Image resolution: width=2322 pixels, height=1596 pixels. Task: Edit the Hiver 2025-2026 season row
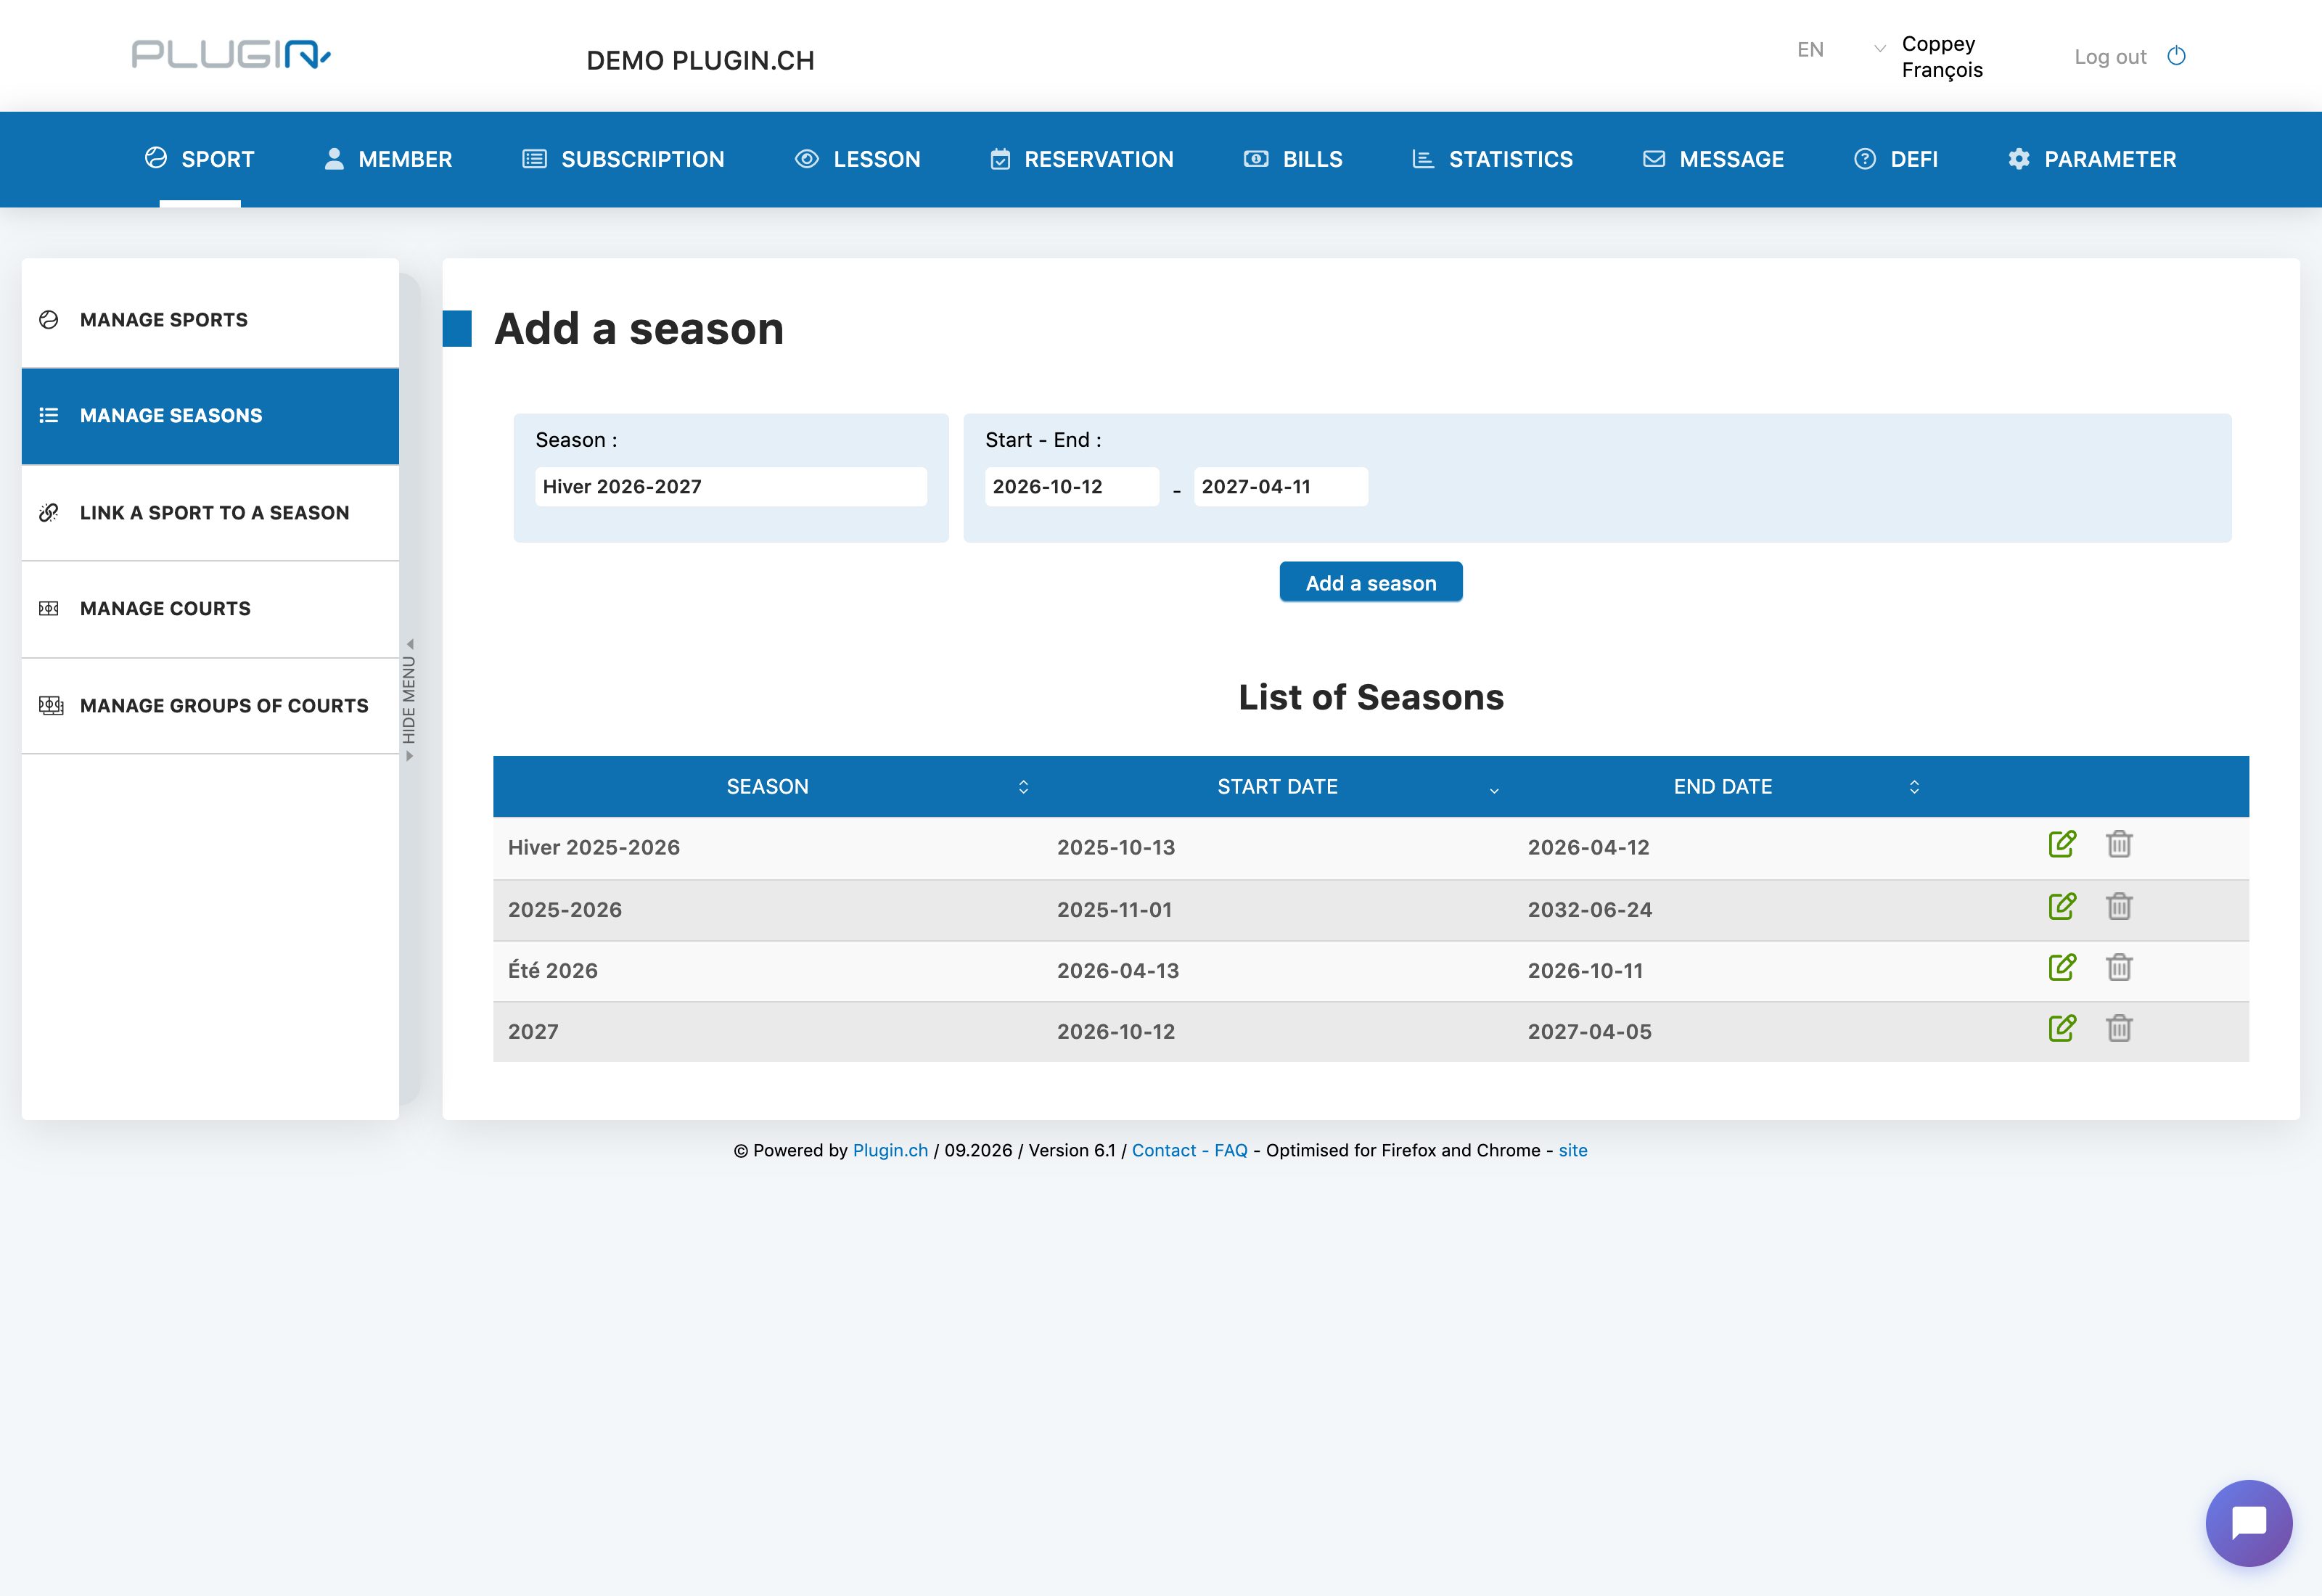coord(2062,844)
